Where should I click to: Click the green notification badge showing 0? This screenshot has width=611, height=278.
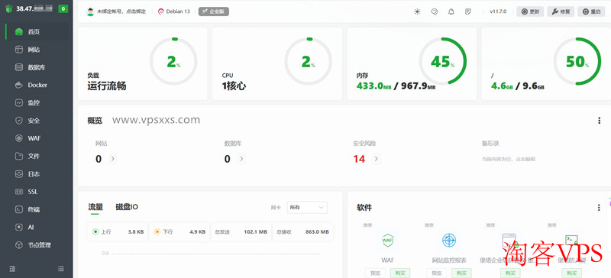[x=63, y=9]
